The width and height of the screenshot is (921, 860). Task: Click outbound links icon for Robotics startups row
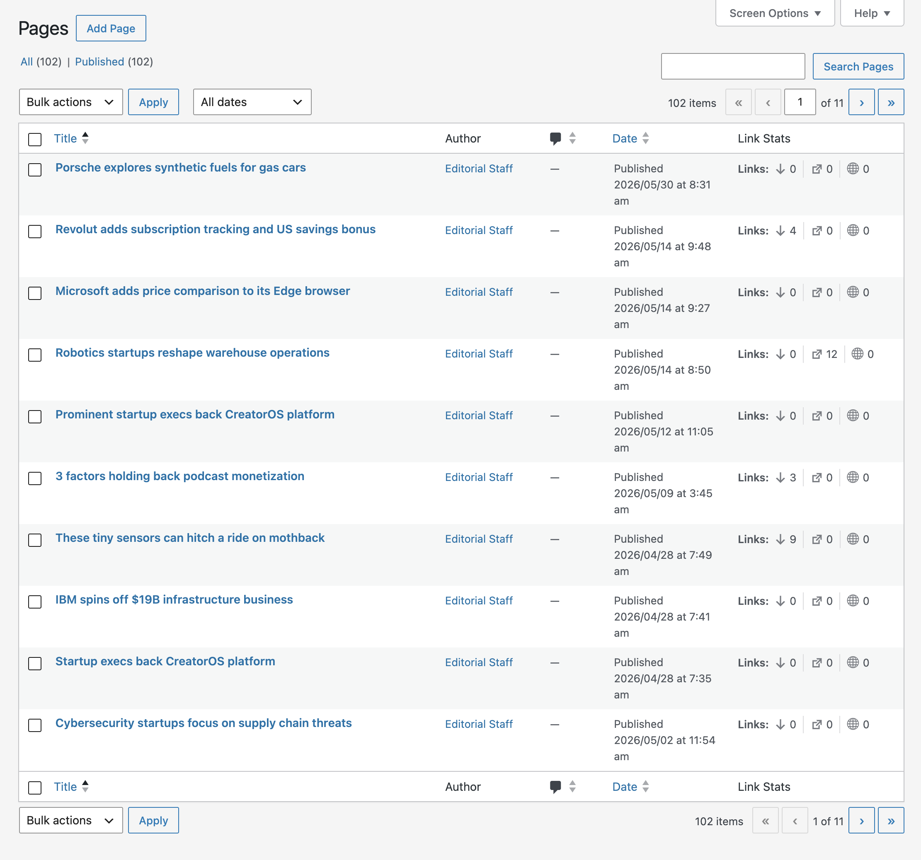tap(817, 354)
